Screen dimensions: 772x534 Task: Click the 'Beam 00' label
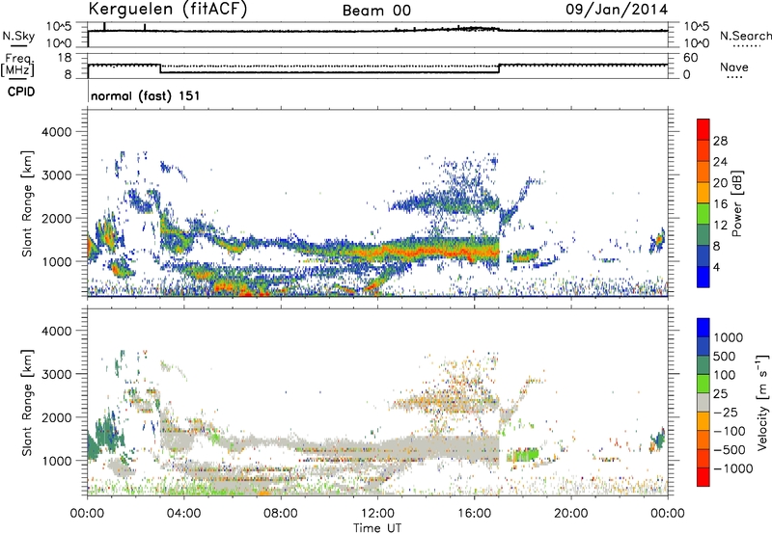376,11
